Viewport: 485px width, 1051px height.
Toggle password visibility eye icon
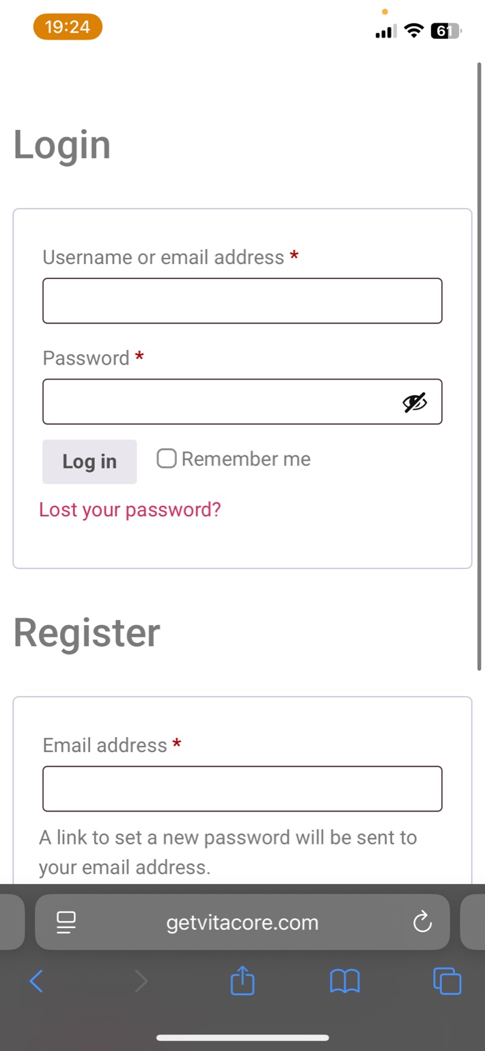pos(415,403)
